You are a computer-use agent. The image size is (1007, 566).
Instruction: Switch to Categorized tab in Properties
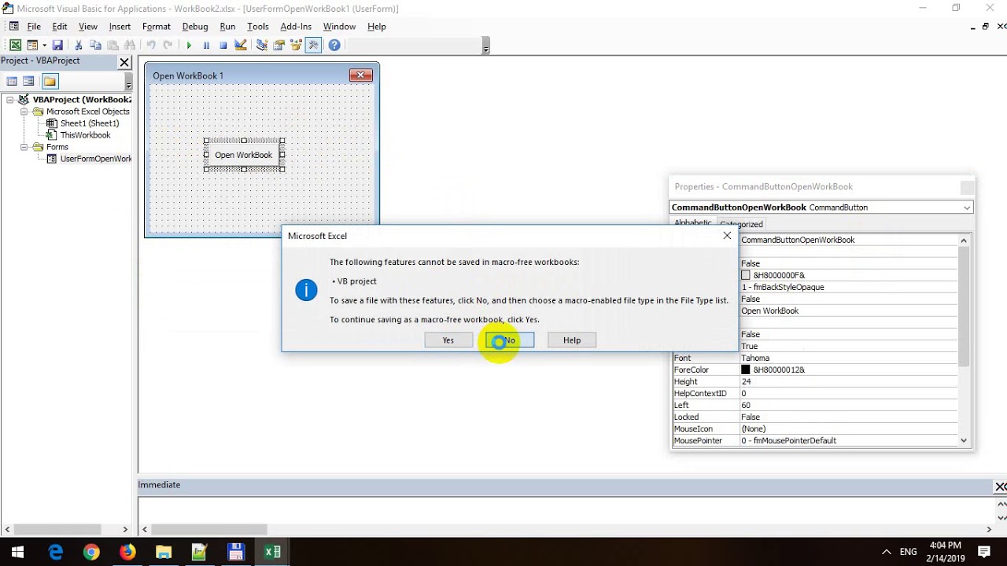[x=741, y=224]
